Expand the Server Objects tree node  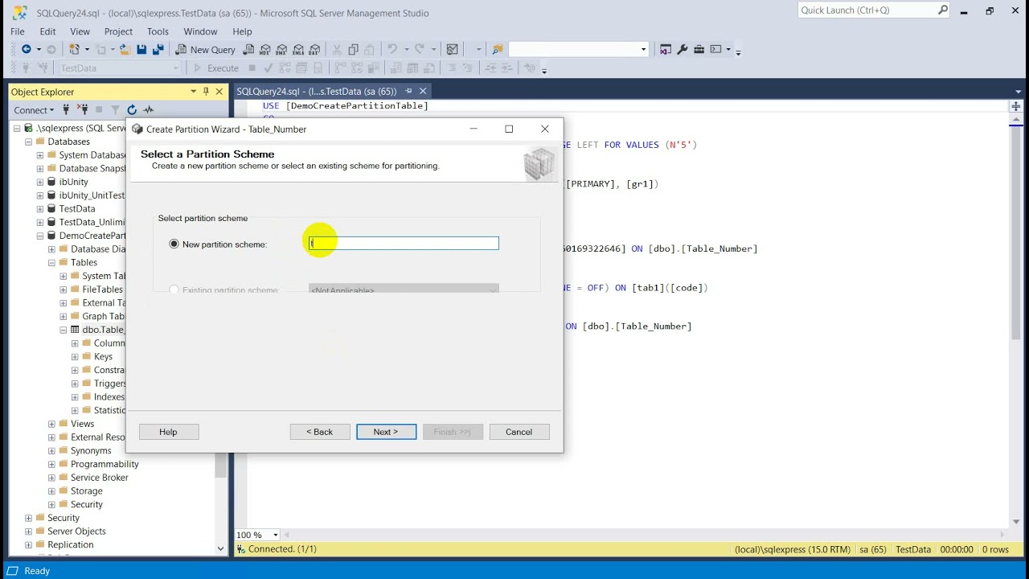(28, 531)
